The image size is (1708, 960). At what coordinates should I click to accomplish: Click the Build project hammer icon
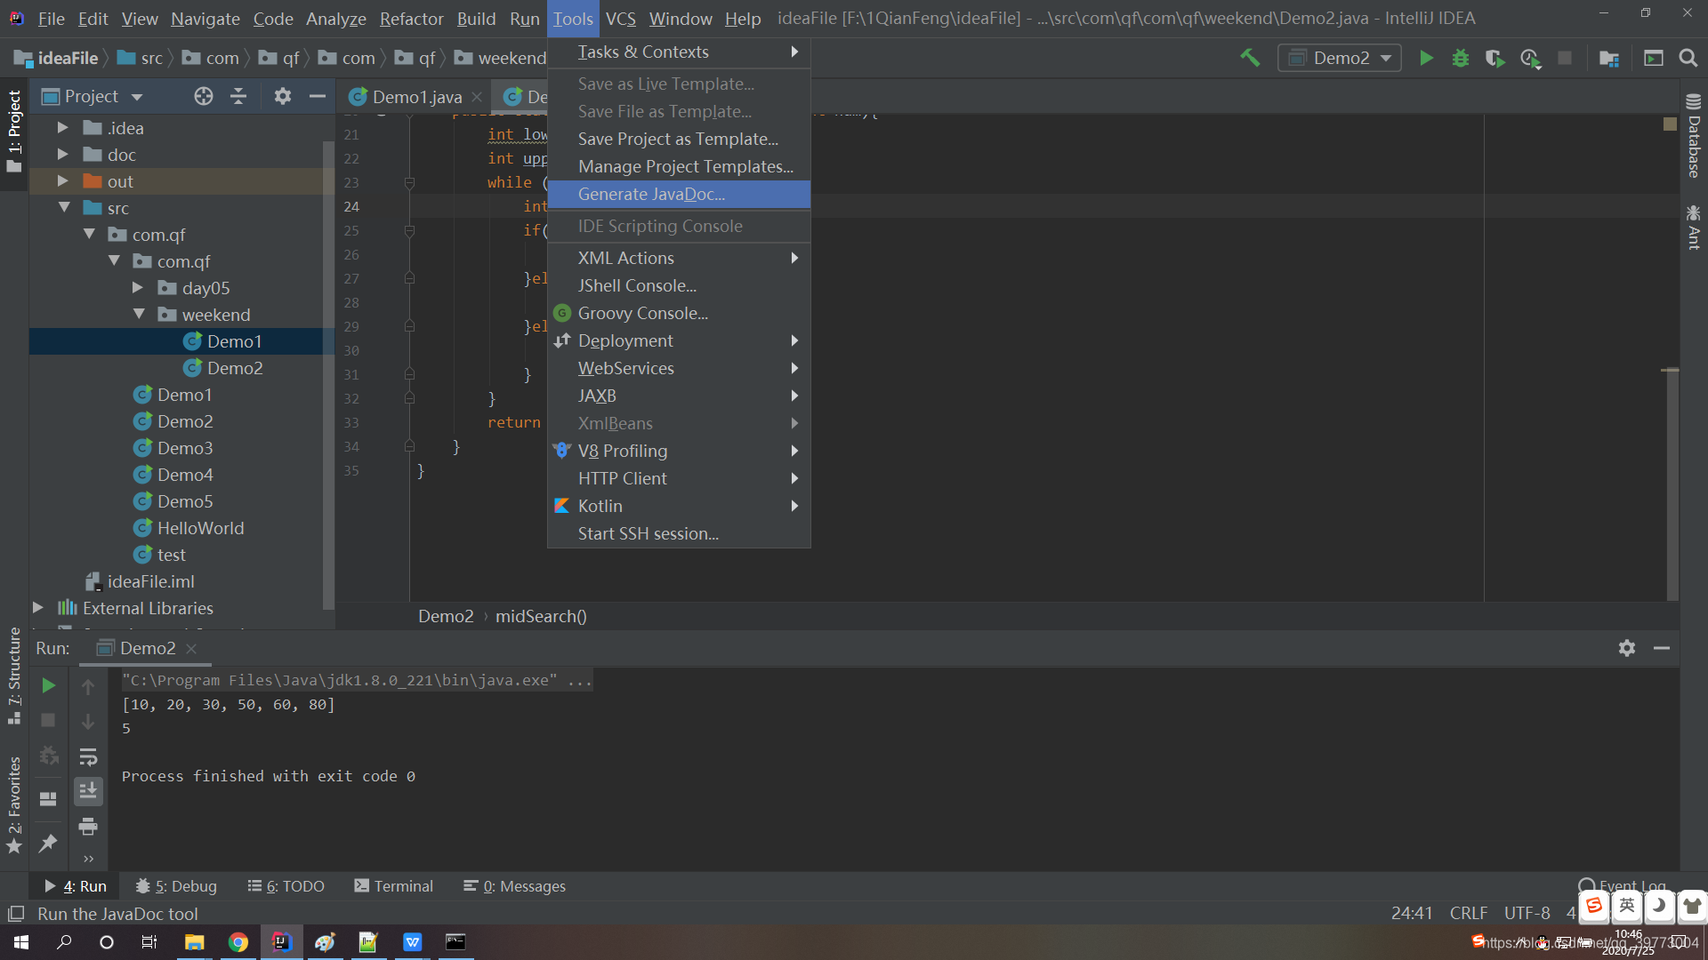[x=1250, y=58]
